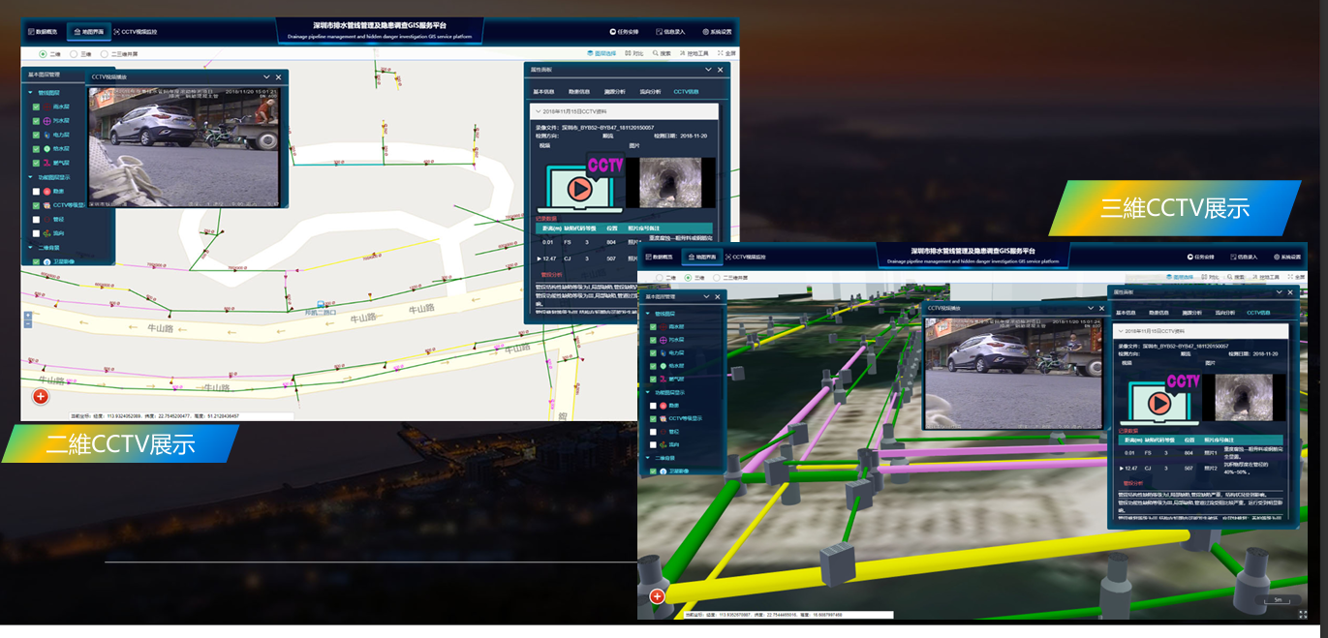This screenshot has height=638, width=1328.
Task: Collapse the 2018年11月15日CCTV资料 section in 2D panel
Action: pyautogui.click(x=539, y=111)
